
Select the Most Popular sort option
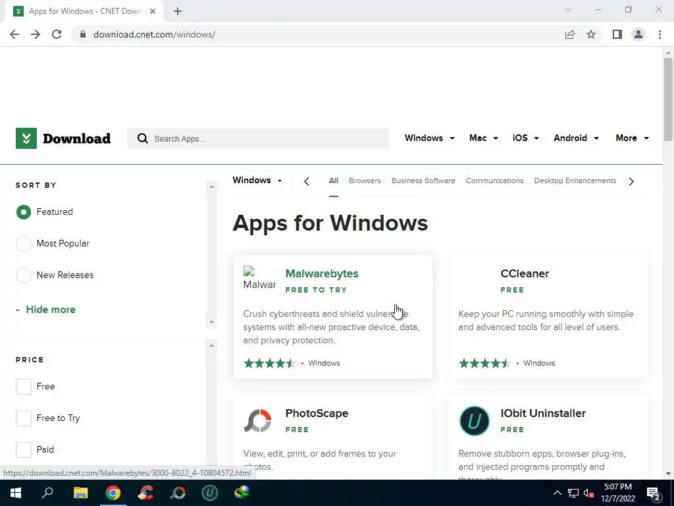point(24,244)
